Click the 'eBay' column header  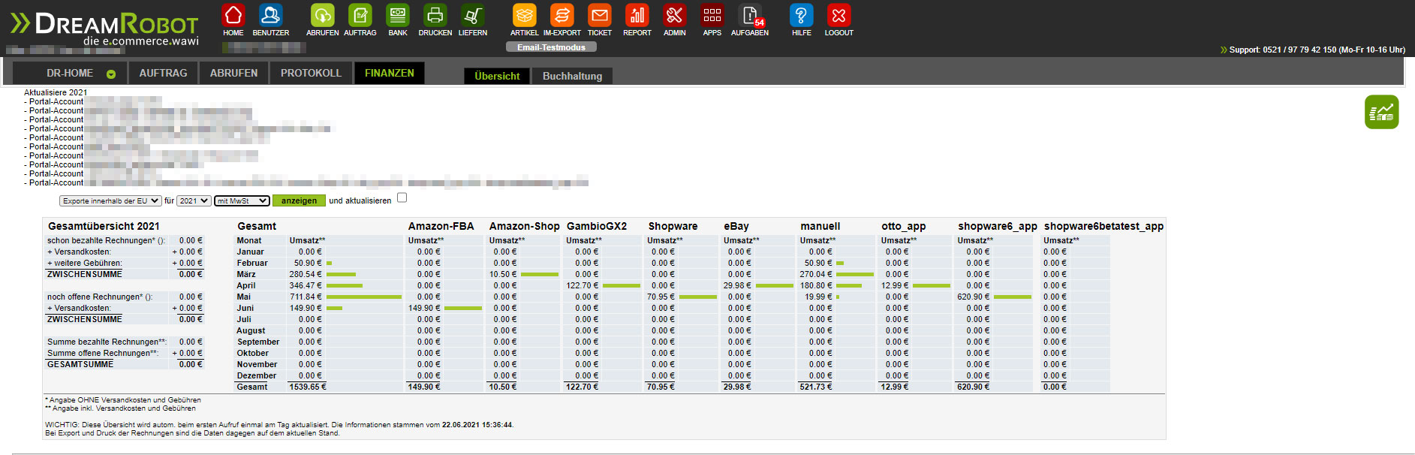736,226
